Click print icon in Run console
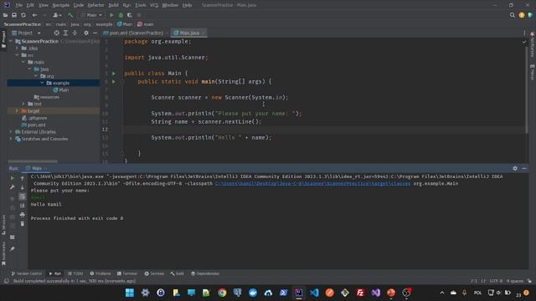 (x=23, y=214)
